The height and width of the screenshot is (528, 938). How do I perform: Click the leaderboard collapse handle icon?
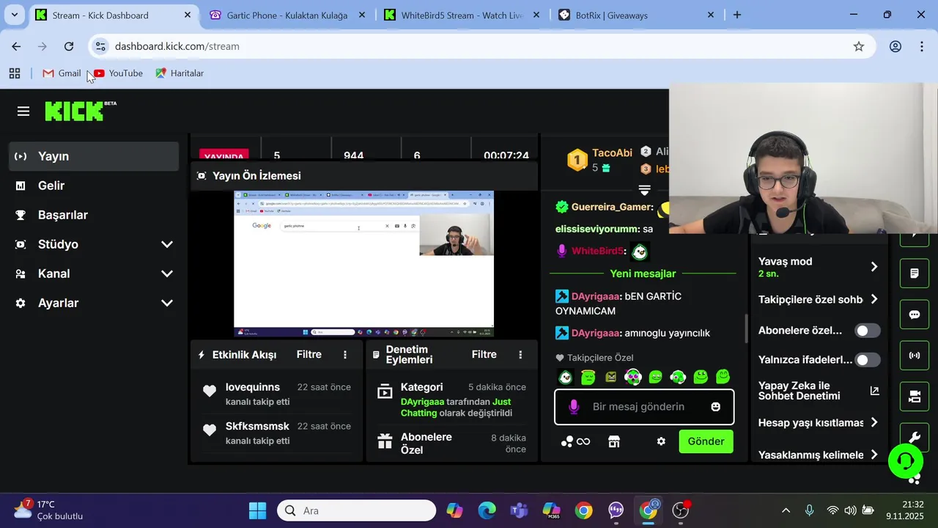click(x=644, y=190)
